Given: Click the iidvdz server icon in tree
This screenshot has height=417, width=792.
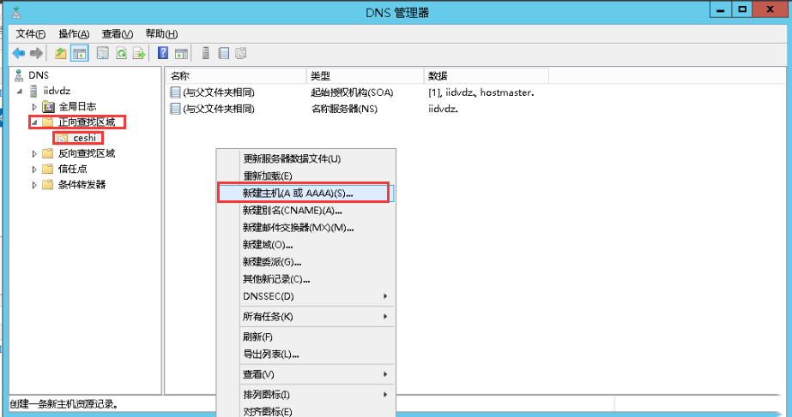Looking at the screenshot, I should tap(33, 92).
